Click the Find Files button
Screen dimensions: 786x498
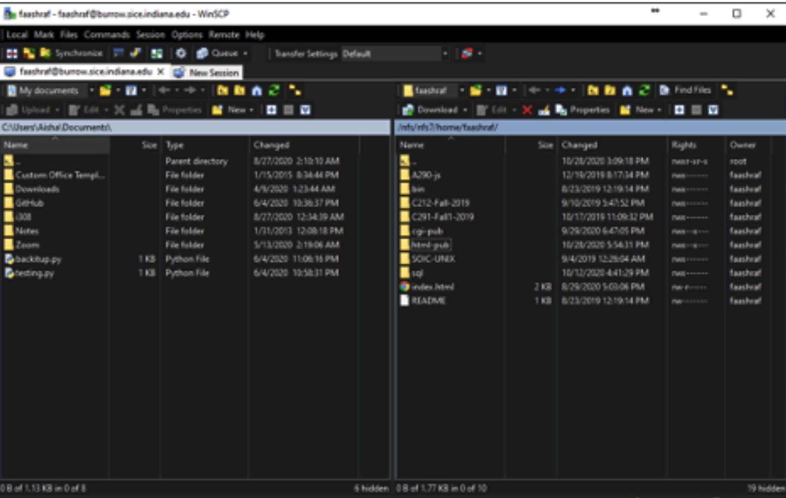click(685, 90)
